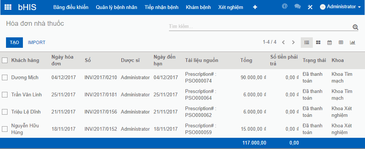
Task: Sort by Trạng thái column header
Action: coord(314,60)
